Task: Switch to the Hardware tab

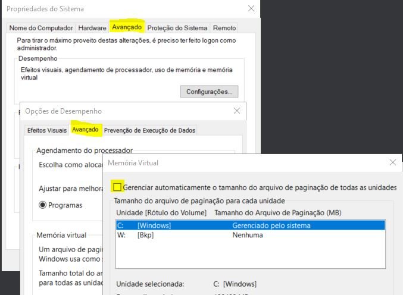Action: click(x=92, y=28)
